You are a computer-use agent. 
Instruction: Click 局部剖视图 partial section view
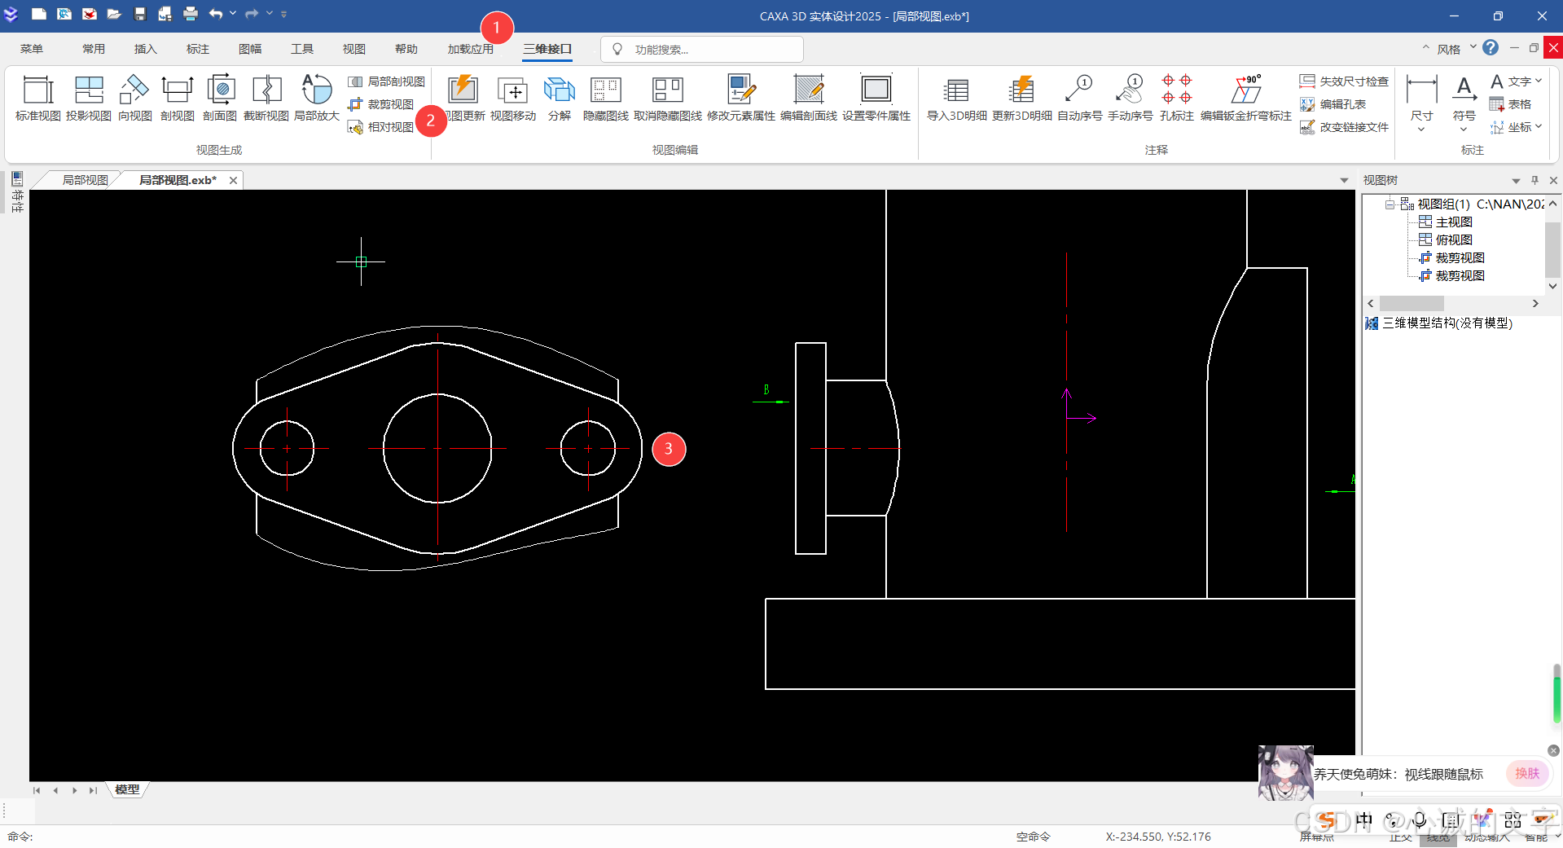click(387, 81)
